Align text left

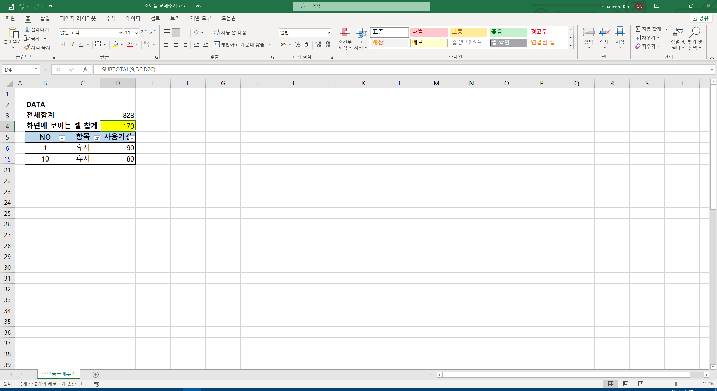[167, 44]
